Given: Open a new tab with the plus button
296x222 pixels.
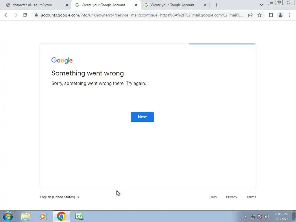Looking at the screenshot, I should [216, 5].
